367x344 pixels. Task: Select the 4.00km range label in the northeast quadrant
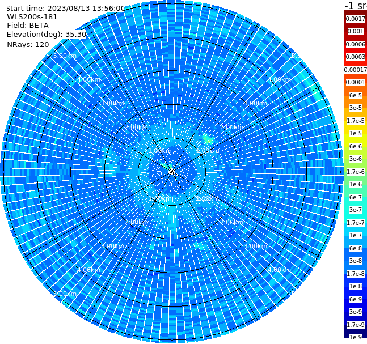279,79
